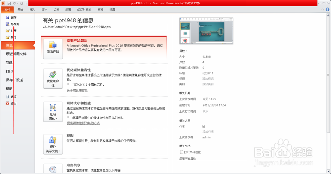Click the Save (保存) icon in sidebar
Image resolution: width=331 pixels, height=174 pixels.
click(8, 17)
